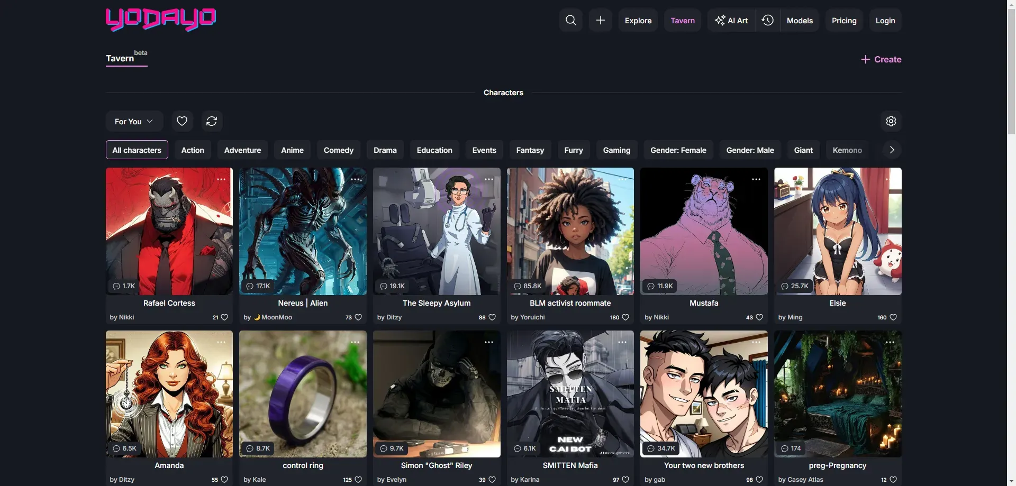Open three-dot menu on Rafael Cortess card
1016x486 pixels.
coord(221,180)
